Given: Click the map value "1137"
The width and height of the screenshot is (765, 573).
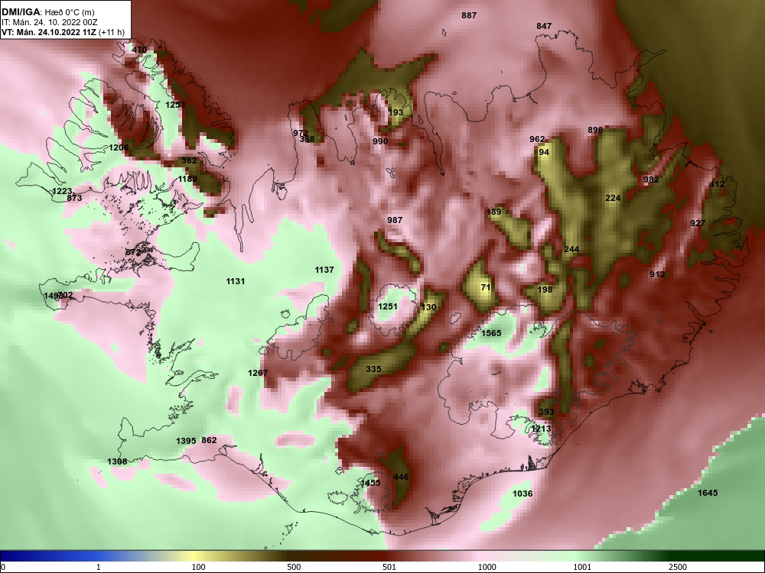Looking at the screenshot, I should pyautogui.click(x=324, y=270).
